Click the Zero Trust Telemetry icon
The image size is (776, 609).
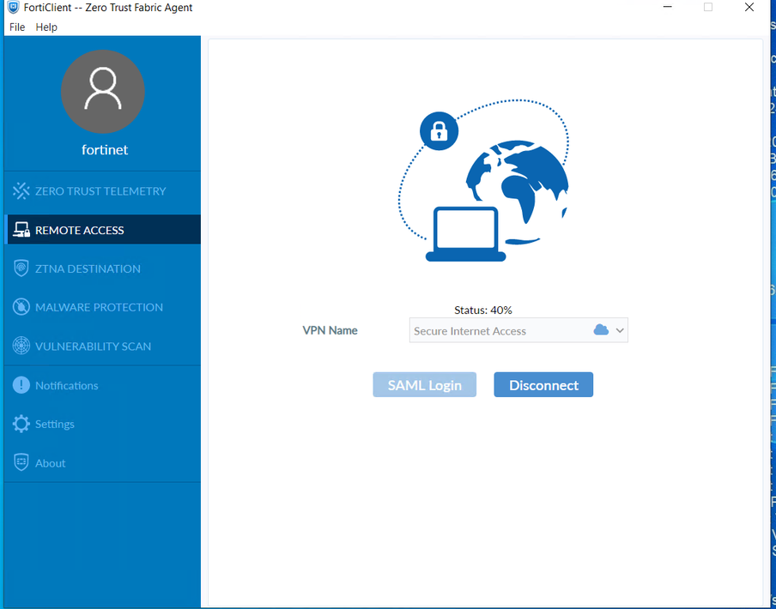tap(21, 190)
